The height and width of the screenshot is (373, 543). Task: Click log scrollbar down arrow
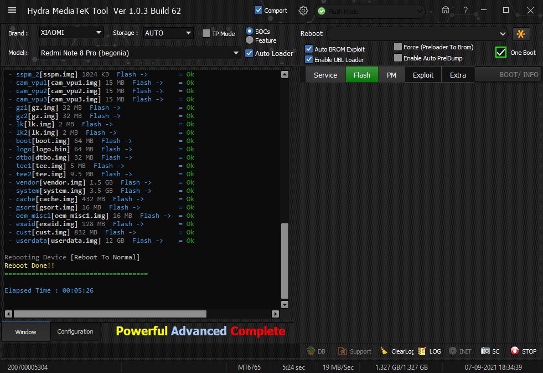[x=285, y=304]
